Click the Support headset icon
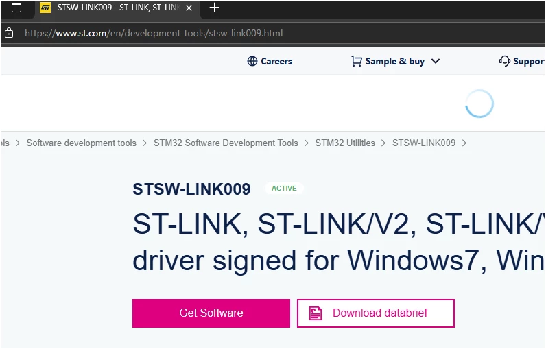 [504, 61]
